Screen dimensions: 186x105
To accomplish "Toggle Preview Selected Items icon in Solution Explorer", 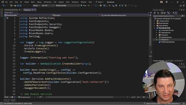I will click(176, 13).
